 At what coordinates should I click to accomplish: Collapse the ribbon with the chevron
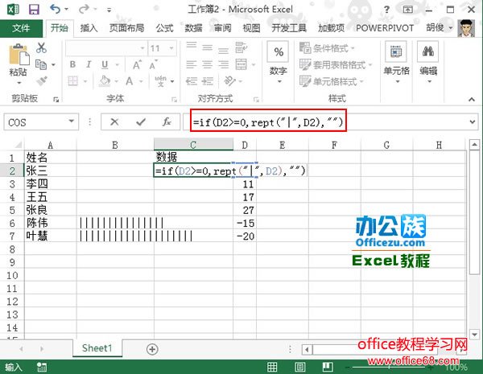pos(472,99)
